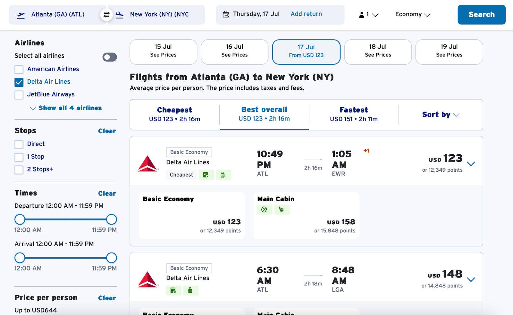Click the blue Search button
513x315 pixels.
pos(481,15)
